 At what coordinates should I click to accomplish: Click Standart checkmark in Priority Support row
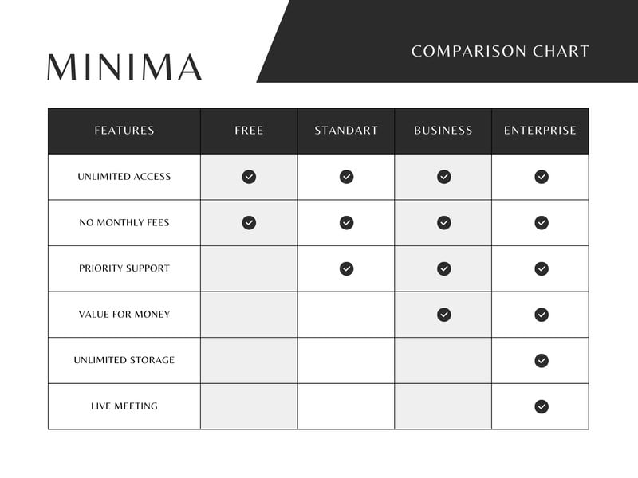(x=346, y=268)
